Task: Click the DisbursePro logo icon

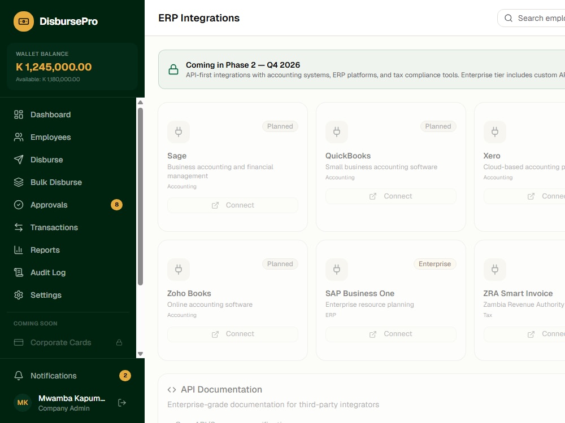Action: tap(24, 21)
